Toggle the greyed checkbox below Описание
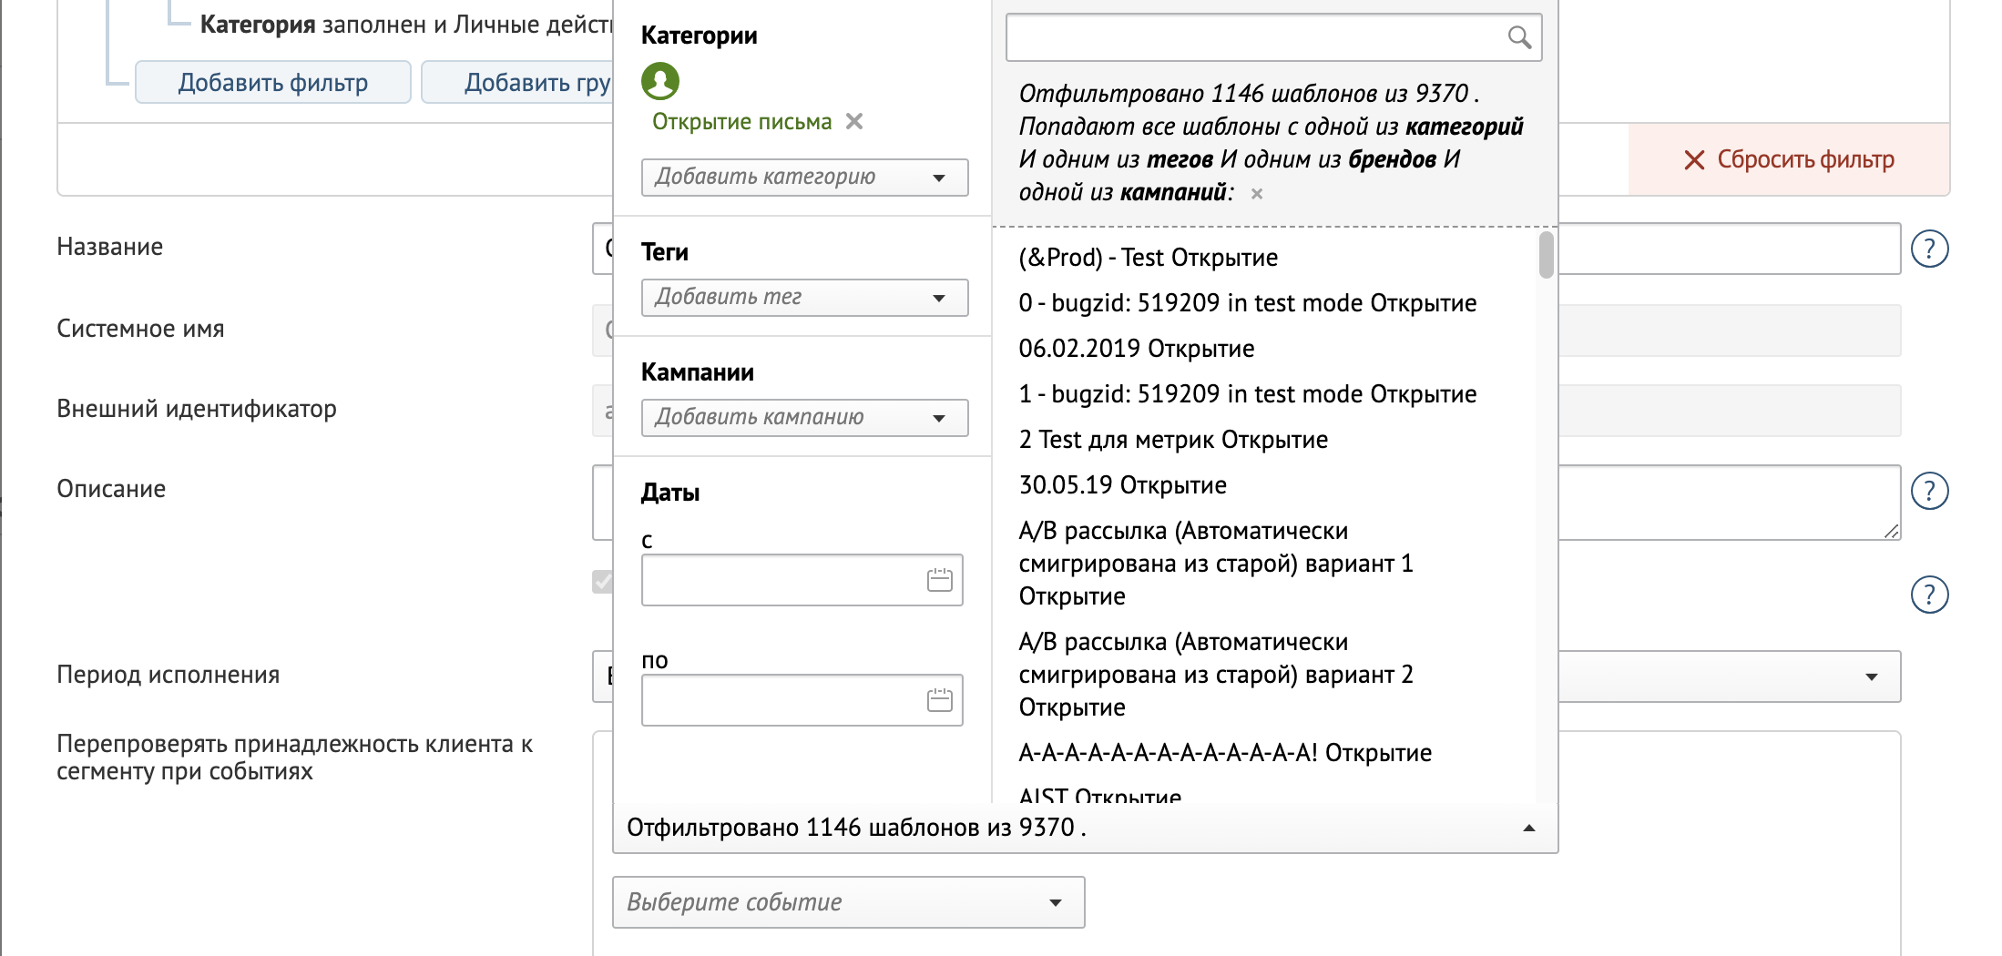Viewport: 2002px width, 956px height. [x=602, y=582]
